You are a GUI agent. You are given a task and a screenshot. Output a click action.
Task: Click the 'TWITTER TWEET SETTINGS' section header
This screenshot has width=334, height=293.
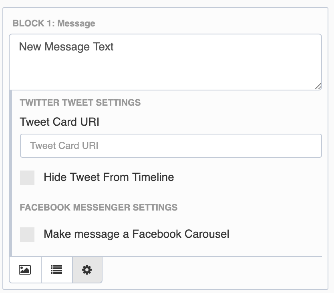(x=80, y=102)
